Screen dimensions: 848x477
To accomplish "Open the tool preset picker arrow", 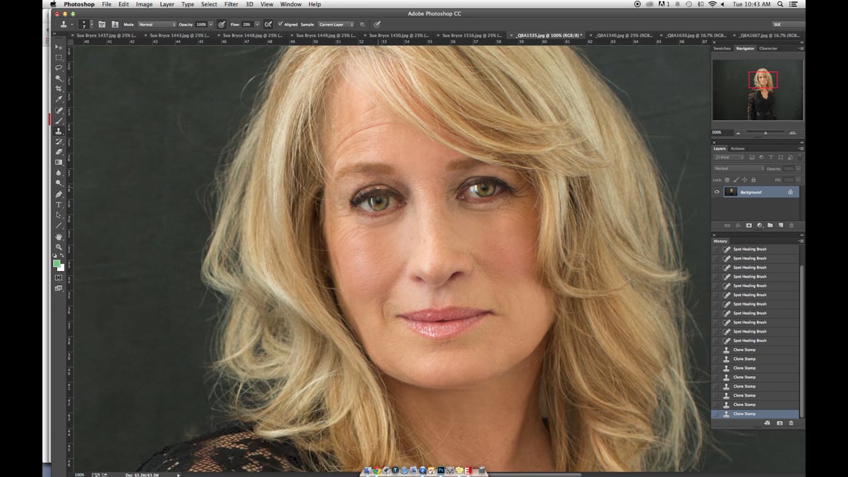I will (73, 25).
